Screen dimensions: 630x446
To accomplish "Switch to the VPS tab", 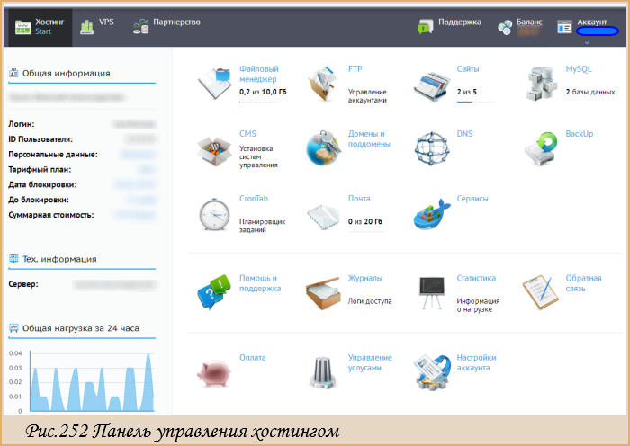I will click(x=97, y=27).
